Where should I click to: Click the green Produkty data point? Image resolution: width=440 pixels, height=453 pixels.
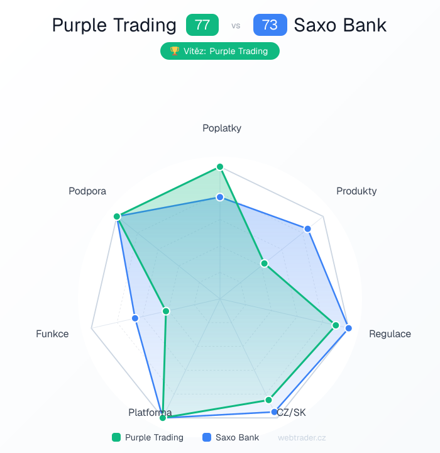coord(265,263)
